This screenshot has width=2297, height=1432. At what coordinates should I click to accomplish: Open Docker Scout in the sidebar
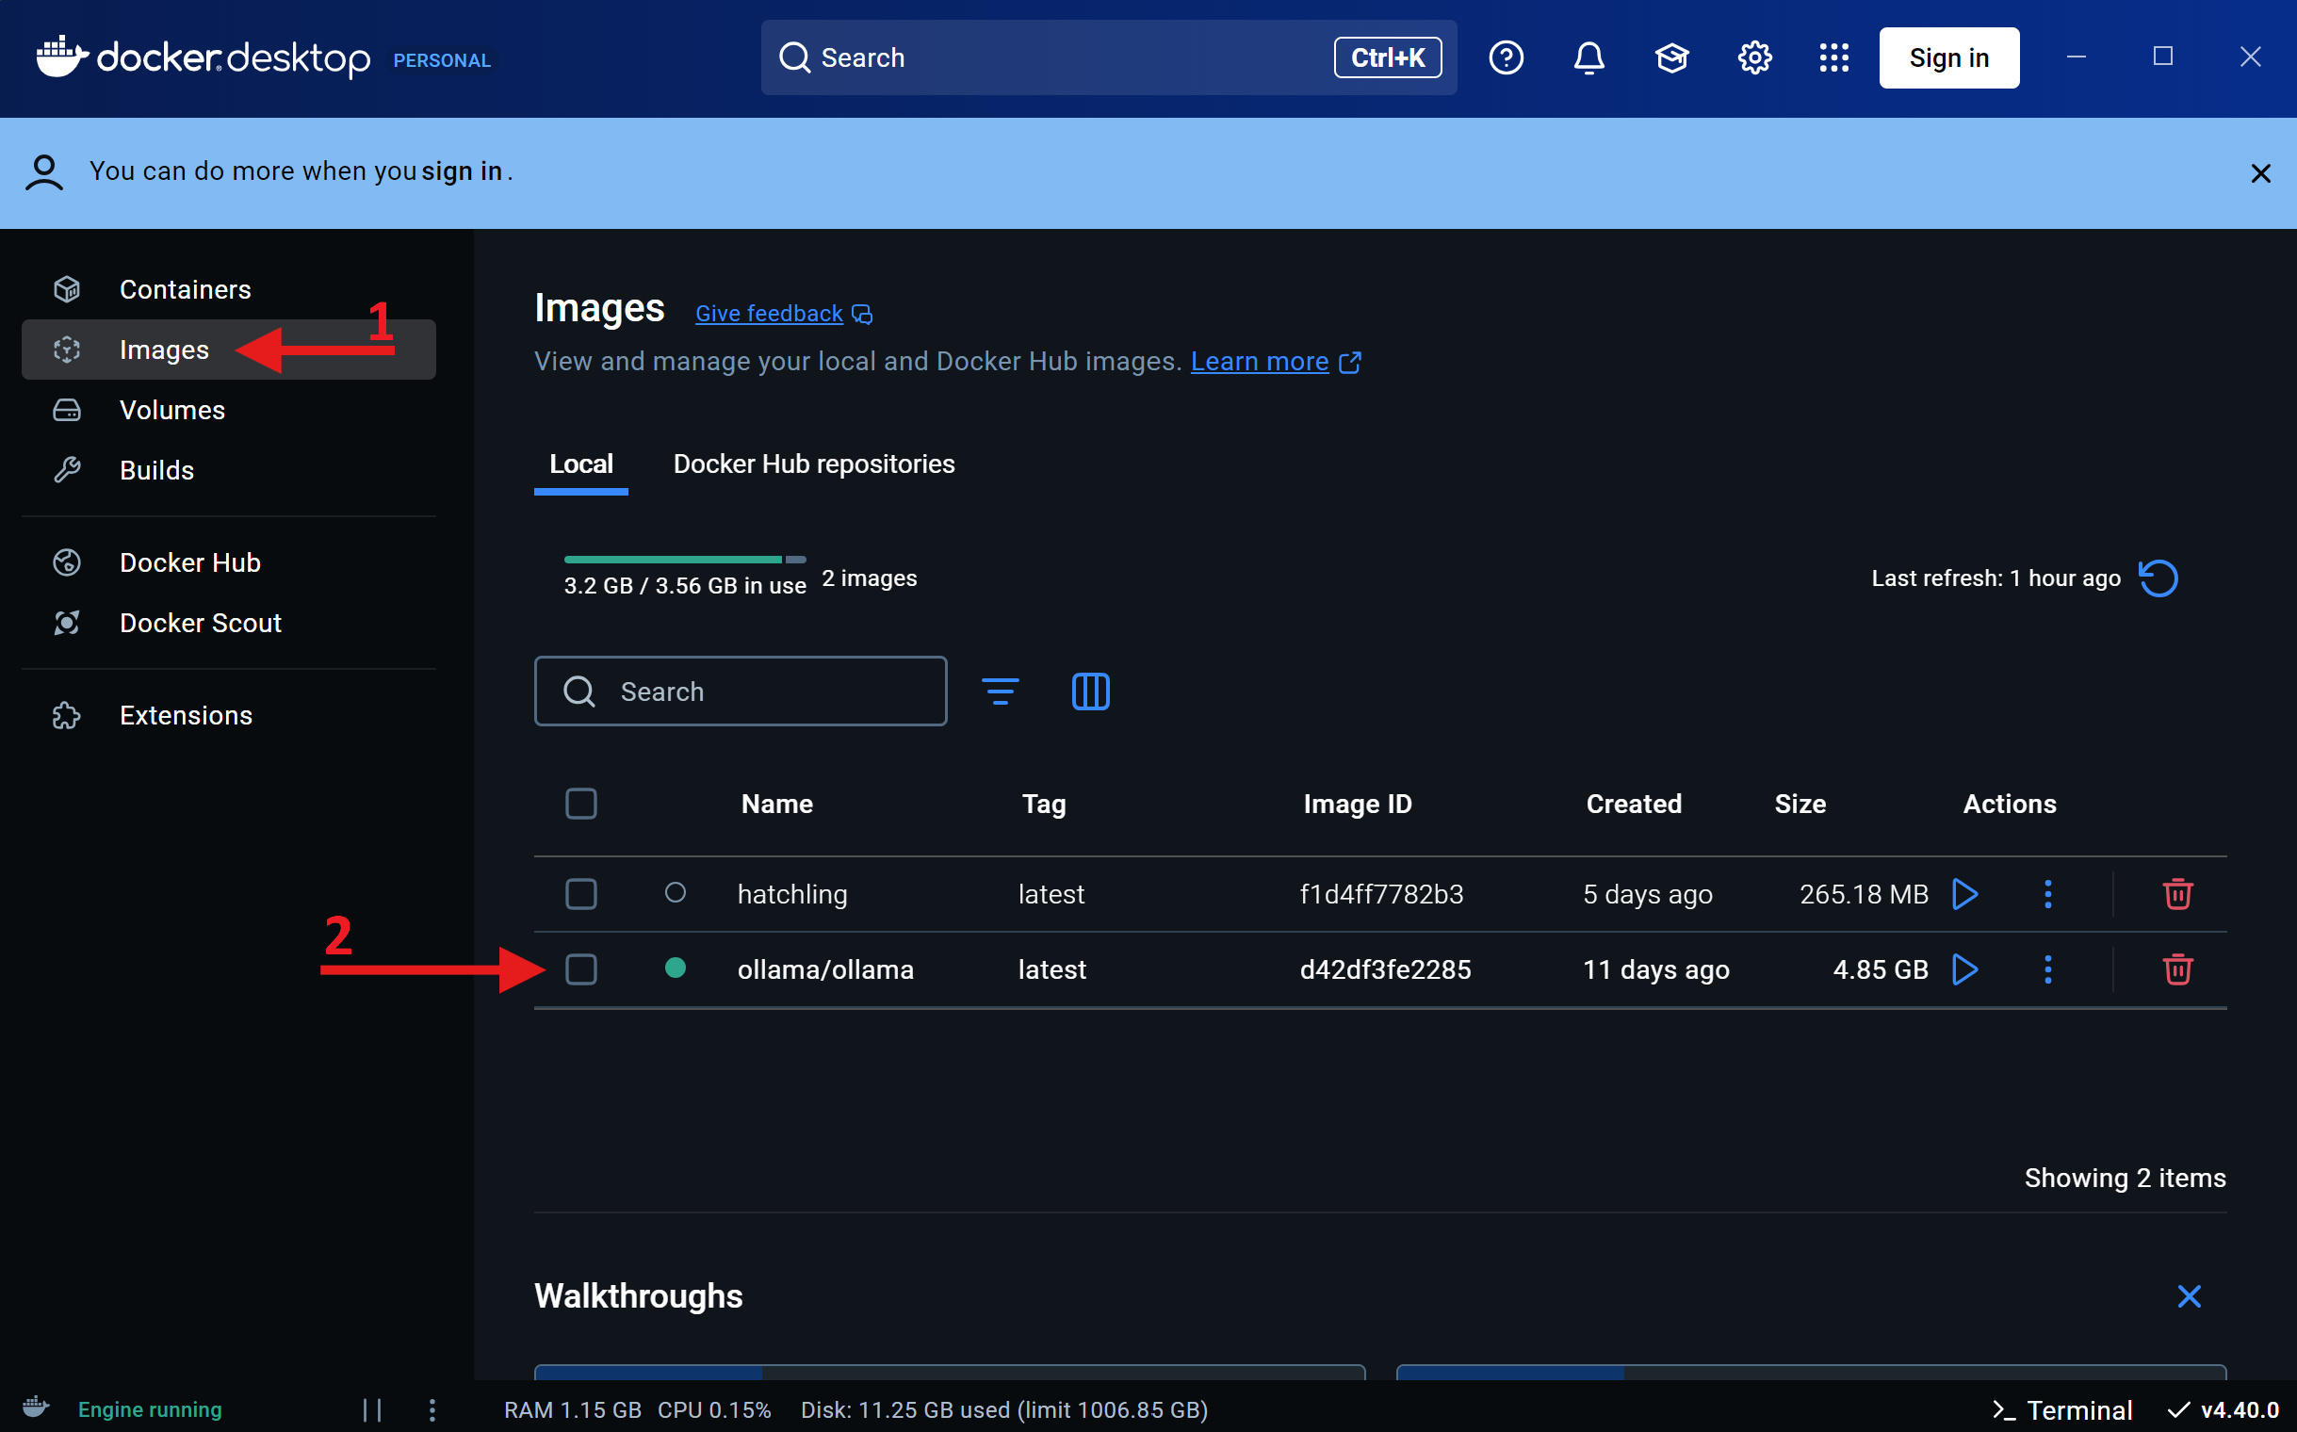click(x=227, y=622)
